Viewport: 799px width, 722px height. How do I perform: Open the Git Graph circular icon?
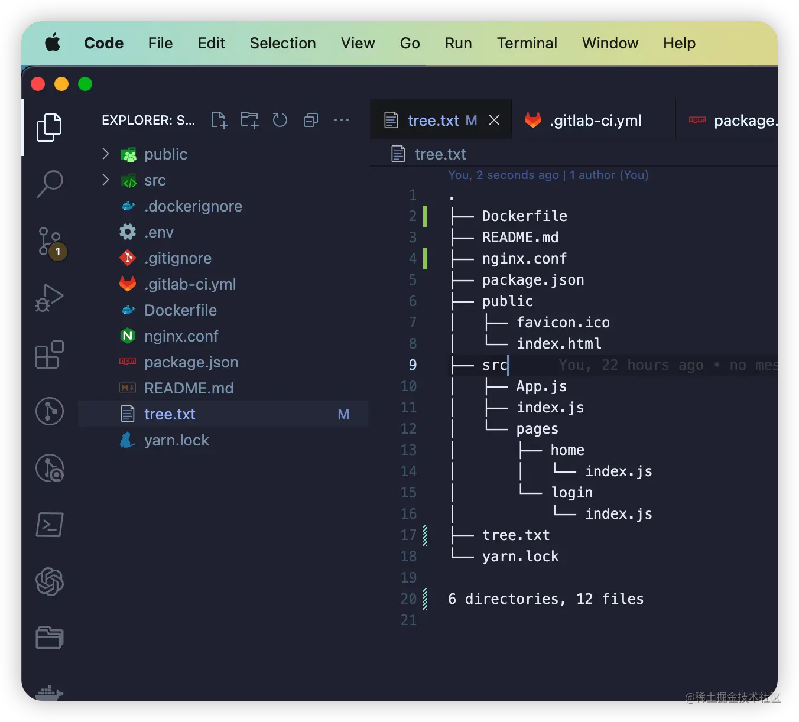[49, 411]
